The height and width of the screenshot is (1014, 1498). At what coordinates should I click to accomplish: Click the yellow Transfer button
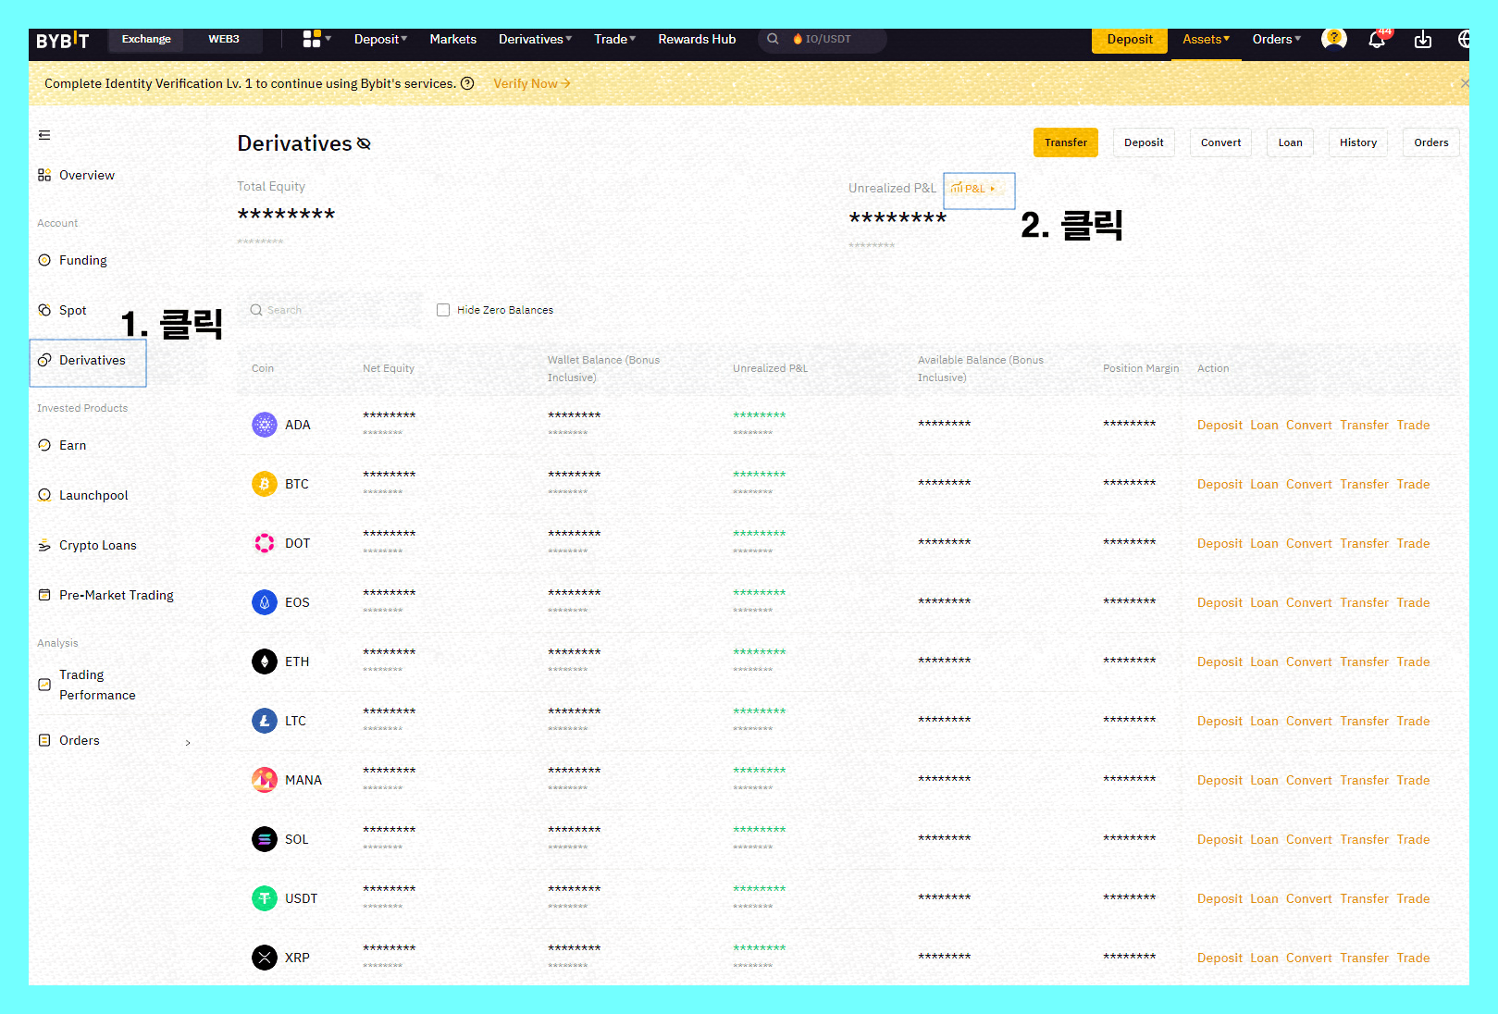[1066, 142]
